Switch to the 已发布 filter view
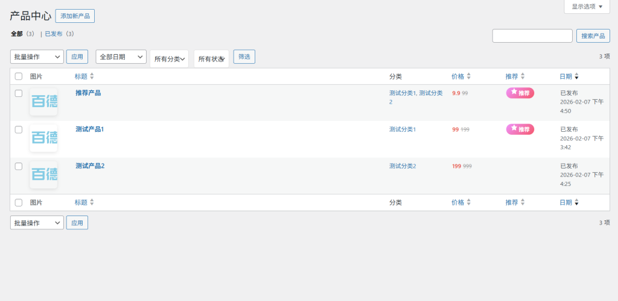 pyautogui.click(x=54, y=34)
